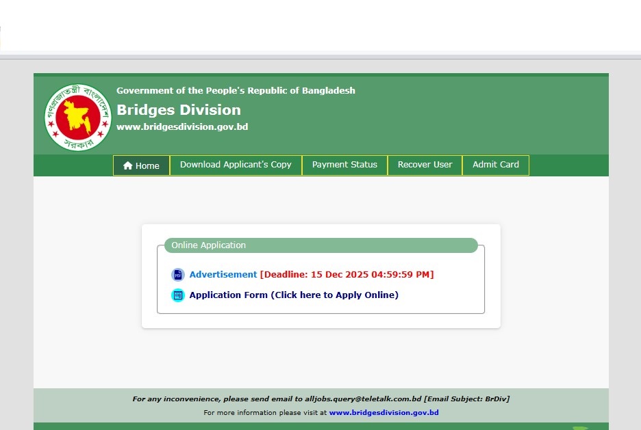This screenshot has width=641, height=430.
Task: Click the Government of Bangladesh header text
Action: 236,91
